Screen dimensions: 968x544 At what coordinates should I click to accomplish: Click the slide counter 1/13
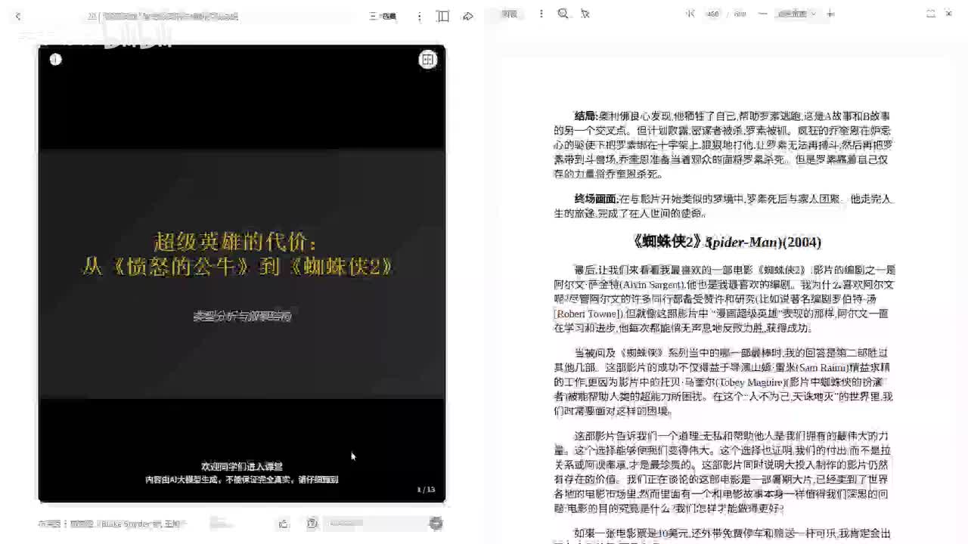[426, 490]
